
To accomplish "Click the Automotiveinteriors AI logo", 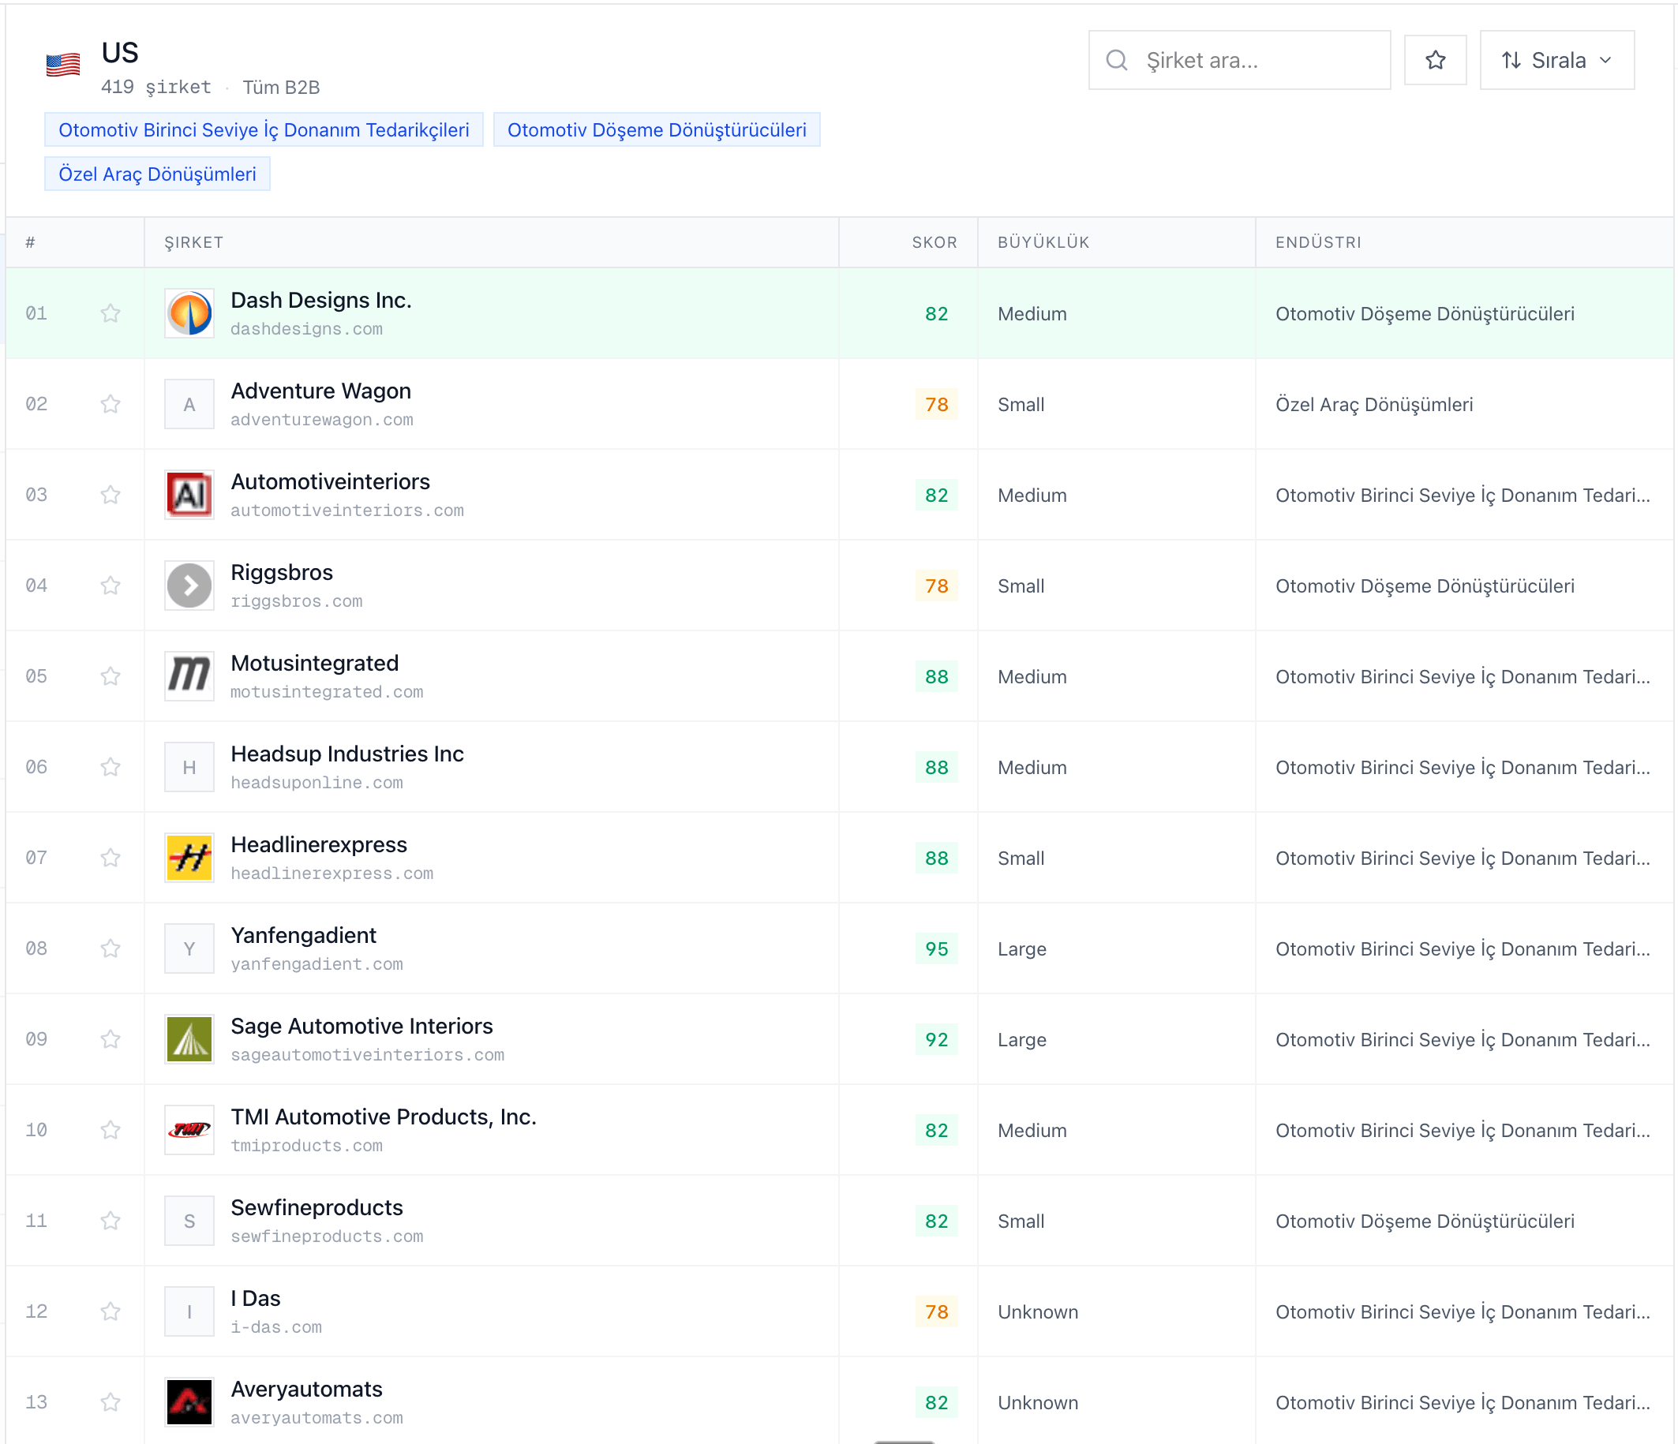I will (x=189, y=495).
